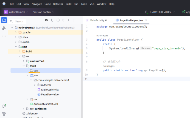190x118 pixels.
Task: Open the Project tool window folder icon
Action: coord(4,20)
